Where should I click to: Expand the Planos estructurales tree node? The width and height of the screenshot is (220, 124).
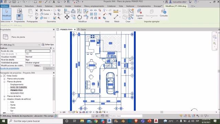4,79
